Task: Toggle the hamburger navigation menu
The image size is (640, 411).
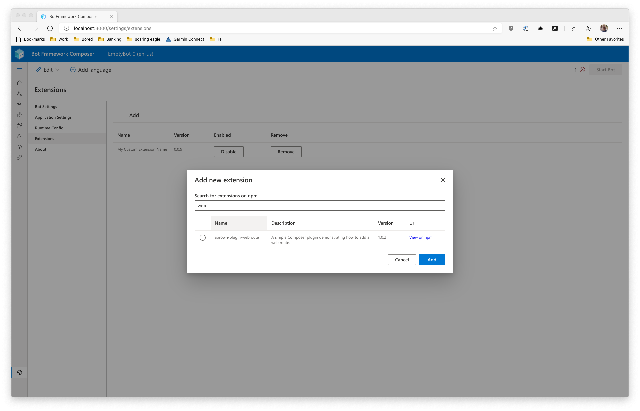Action: tap(19, 70)
